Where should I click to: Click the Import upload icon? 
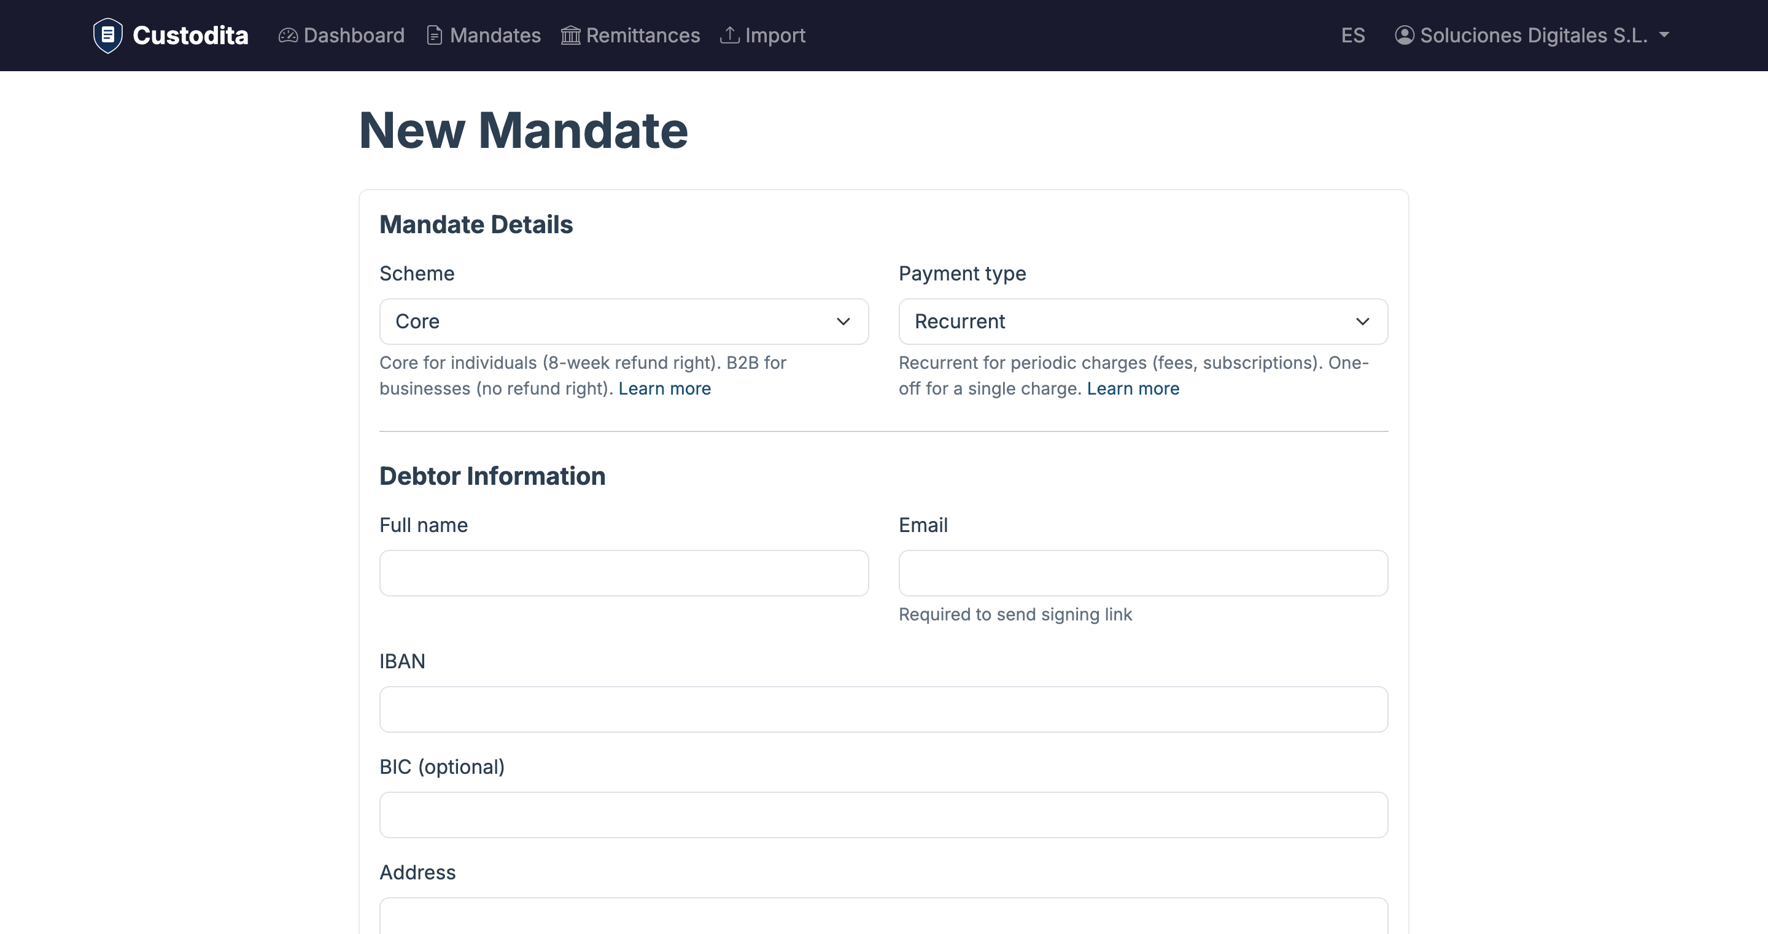click(731, 35)
